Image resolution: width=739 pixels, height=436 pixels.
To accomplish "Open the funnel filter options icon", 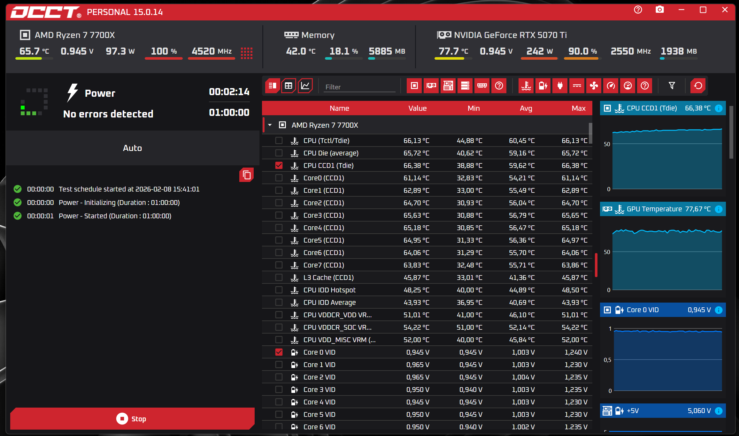I will (x=672, y=86).
